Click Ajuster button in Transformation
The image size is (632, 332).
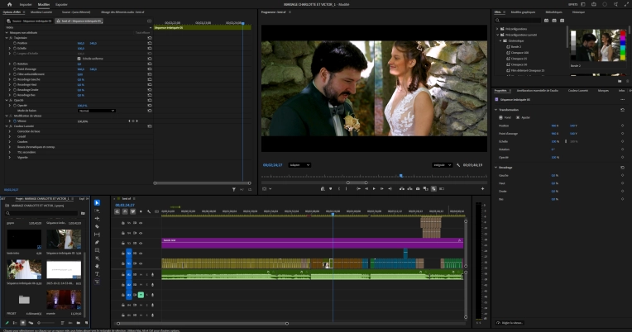pos(523,117)
